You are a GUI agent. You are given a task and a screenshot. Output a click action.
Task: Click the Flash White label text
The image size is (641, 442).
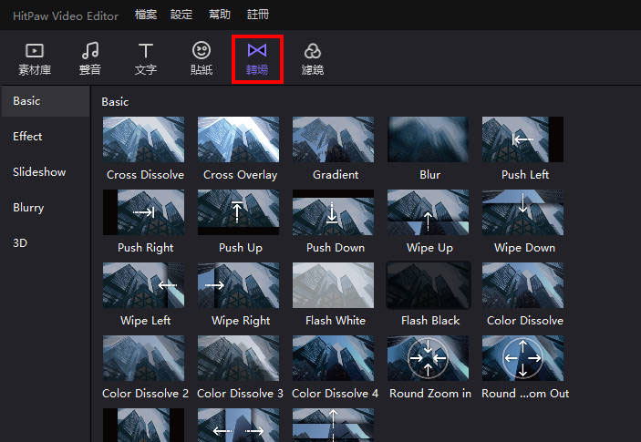click(x=336, y=320)
